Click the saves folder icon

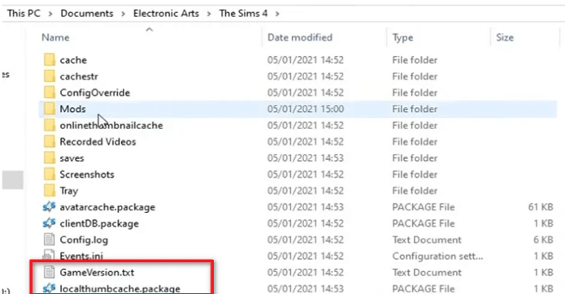coord(50,158)
